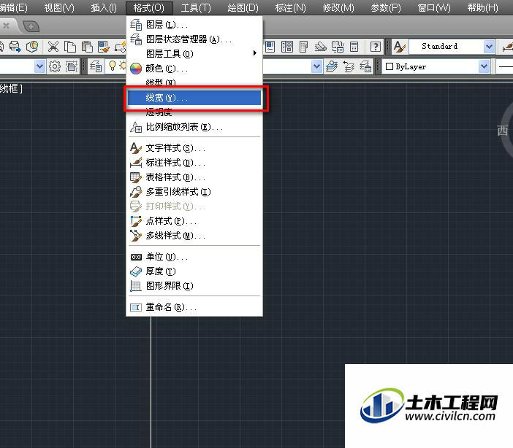Select 图形界限(I) limits entry
This screenshot has width=513, height=448.
(x=194, y=286)
